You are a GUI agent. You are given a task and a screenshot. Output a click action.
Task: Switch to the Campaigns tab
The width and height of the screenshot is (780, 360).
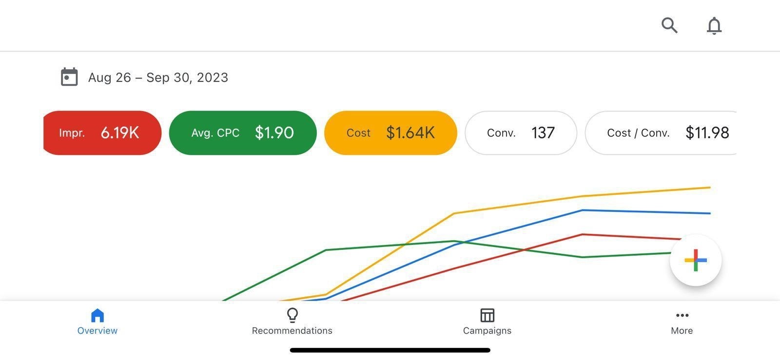(x=487, y=322)
